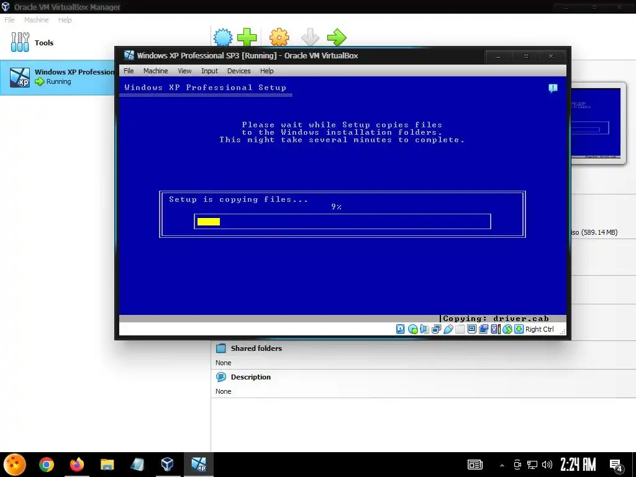Click the Description section header
Screen dimensions: 636x477
(251, 377)
